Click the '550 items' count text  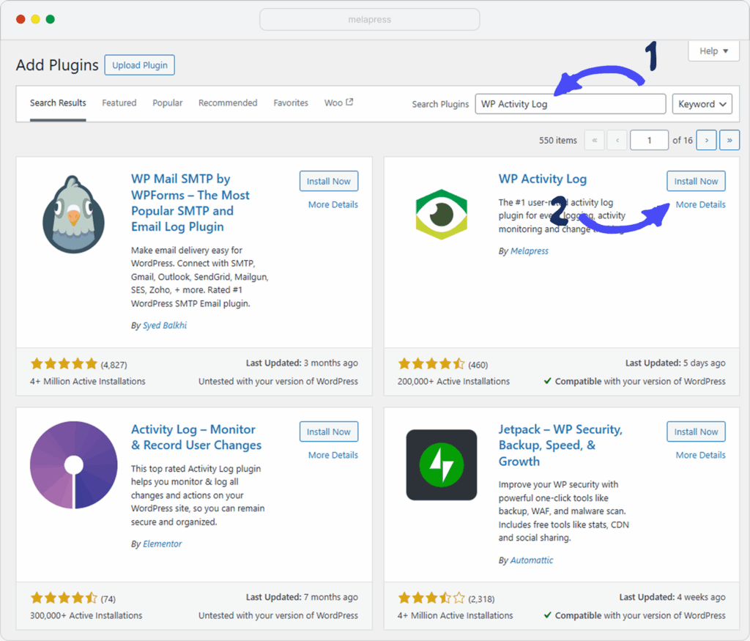point(557,141)
